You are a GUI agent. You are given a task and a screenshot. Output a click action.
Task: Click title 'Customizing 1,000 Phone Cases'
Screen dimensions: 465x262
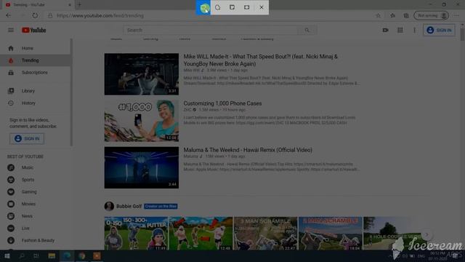[x=222, y=103]
